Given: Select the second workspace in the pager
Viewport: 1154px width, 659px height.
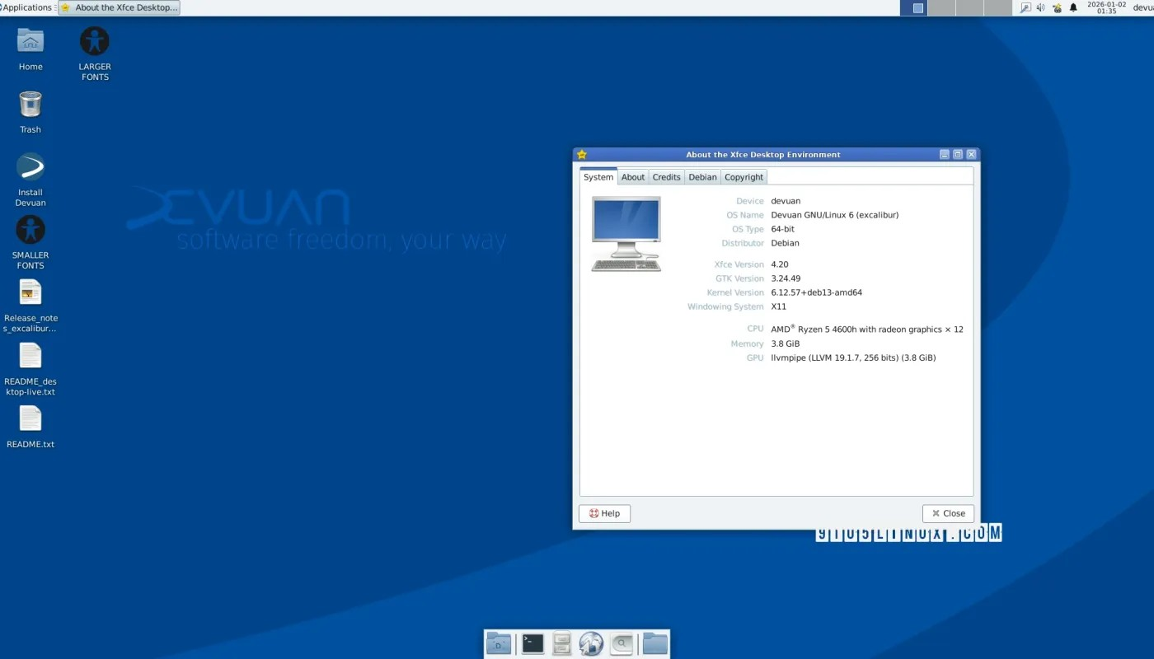Looking at the screenshot, I should pyautogui.click(x=940, y=7).
